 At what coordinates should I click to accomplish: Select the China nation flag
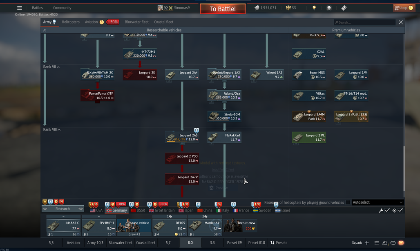tap(200, 210)
